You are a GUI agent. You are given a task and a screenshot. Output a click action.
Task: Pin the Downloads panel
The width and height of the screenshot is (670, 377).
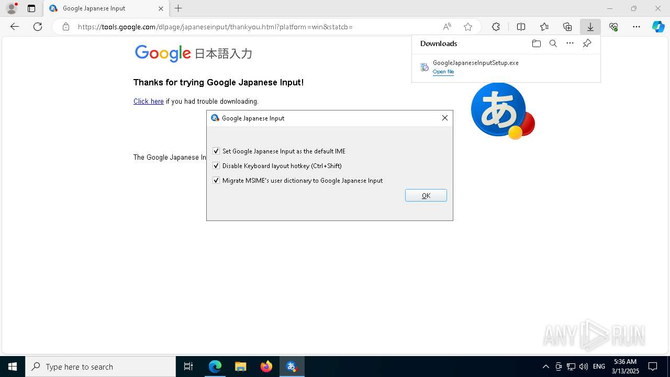click(x=587, y=43)
